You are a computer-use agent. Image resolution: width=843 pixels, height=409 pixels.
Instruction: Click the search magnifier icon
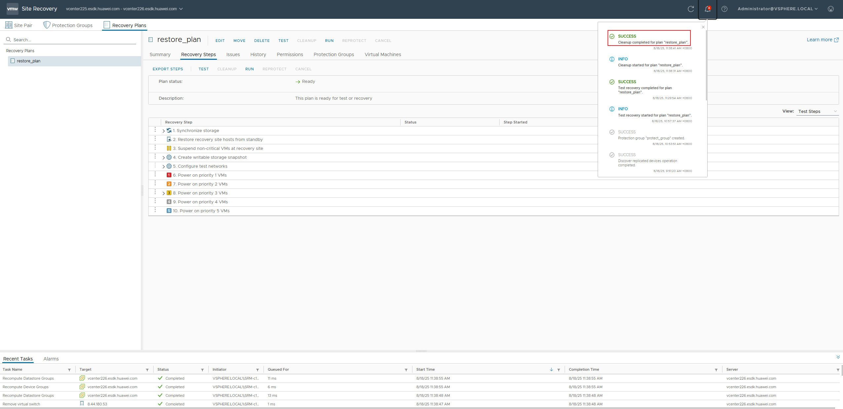9,40
